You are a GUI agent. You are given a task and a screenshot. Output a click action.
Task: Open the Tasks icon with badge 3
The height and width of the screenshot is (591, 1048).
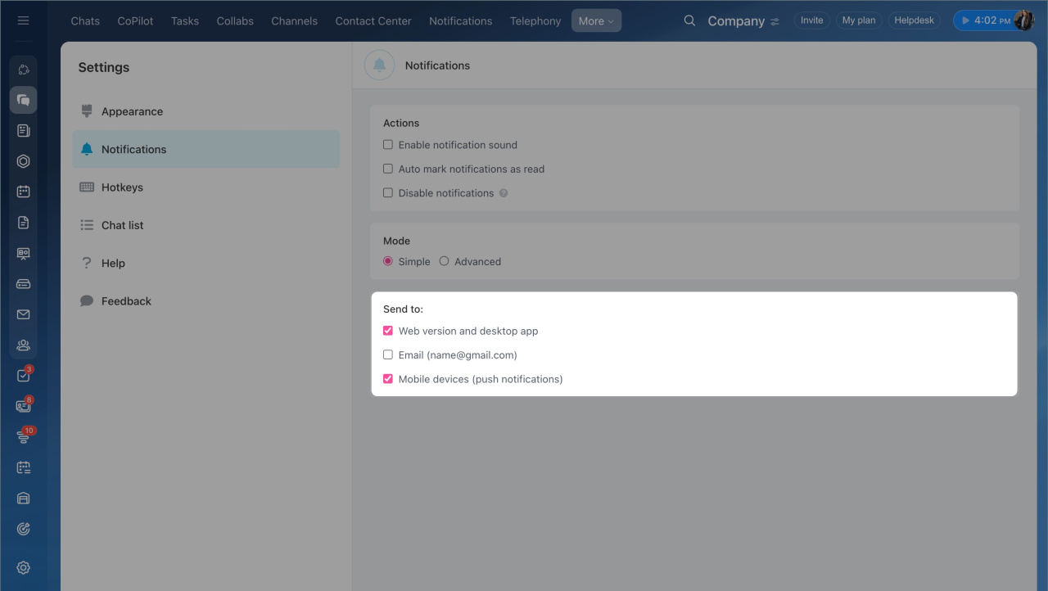coord(23,376)
